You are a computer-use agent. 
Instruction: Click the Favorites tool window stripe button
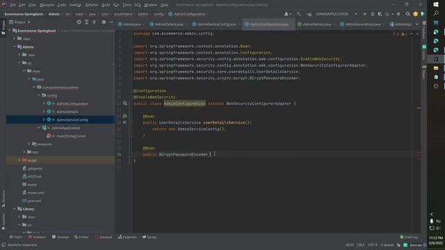click(3, 222)
